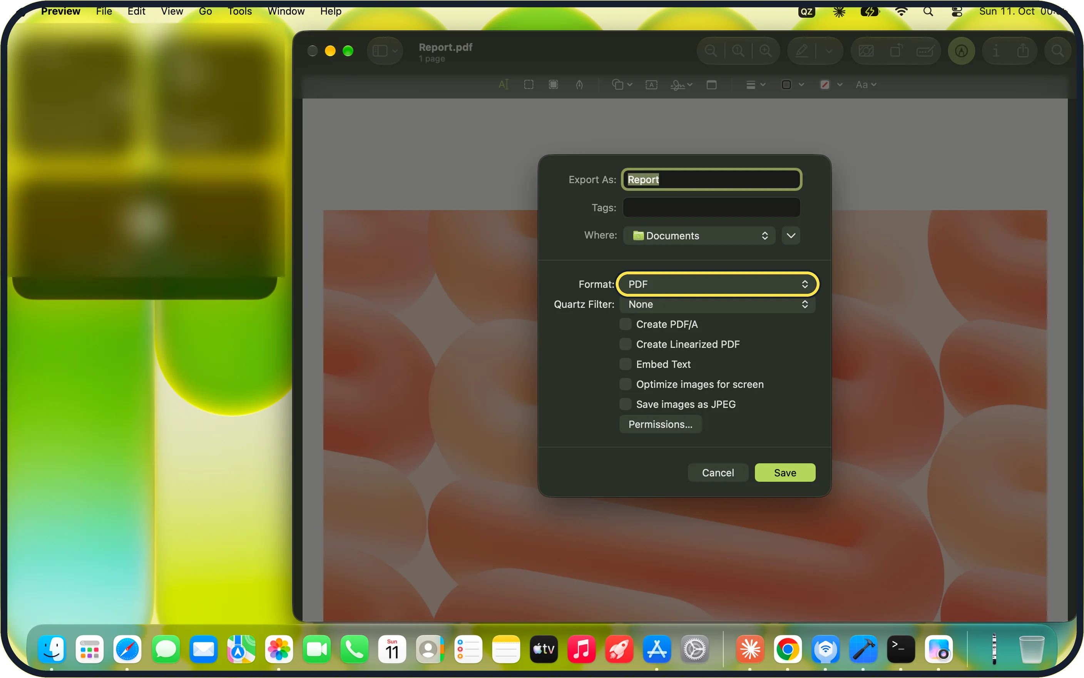Open the Edit menu

pyautogui.click(x=136, y=11)
